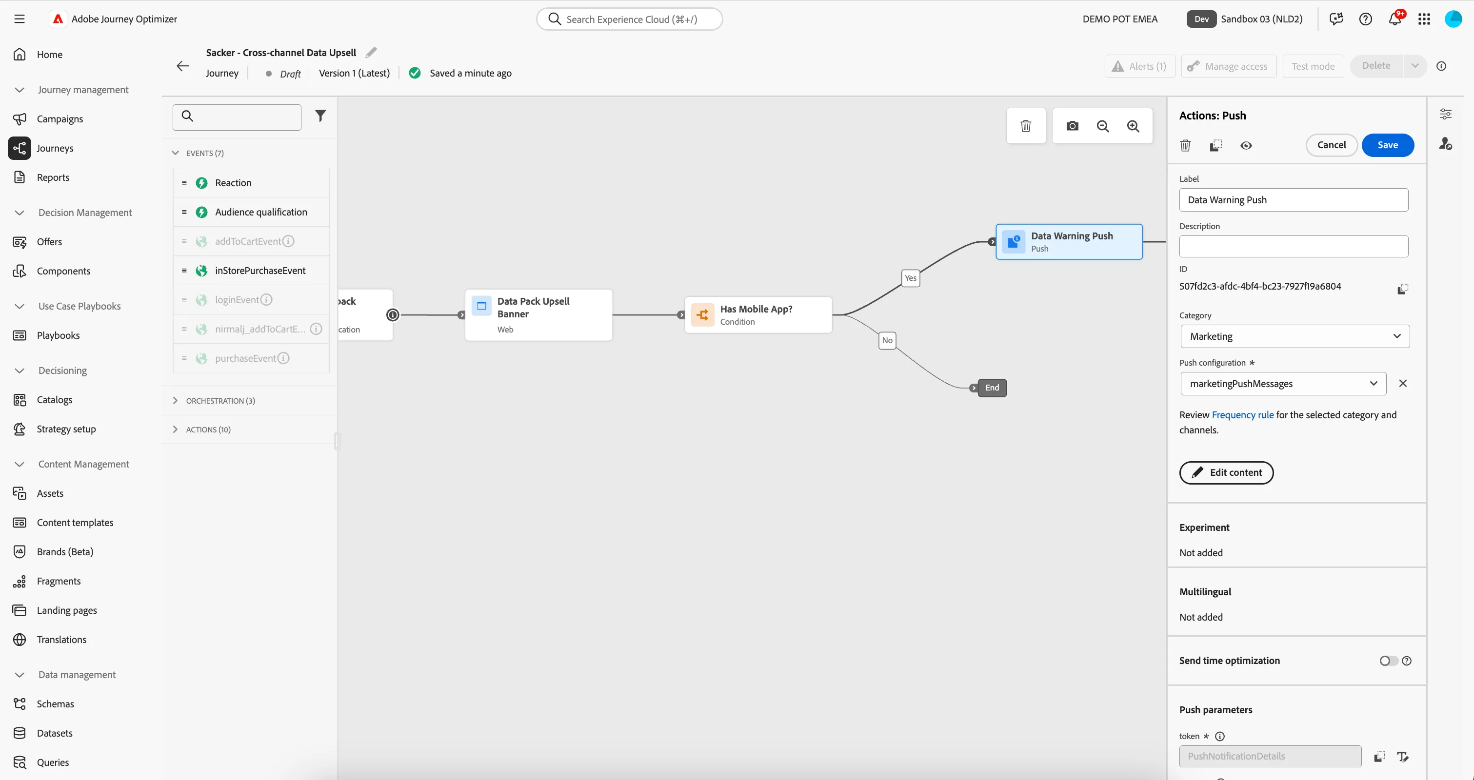This screenshot has height=780, width=1474.
Task: Click the Alerts (1) button
Action: pyautogui.click(x=1140, y=66)
